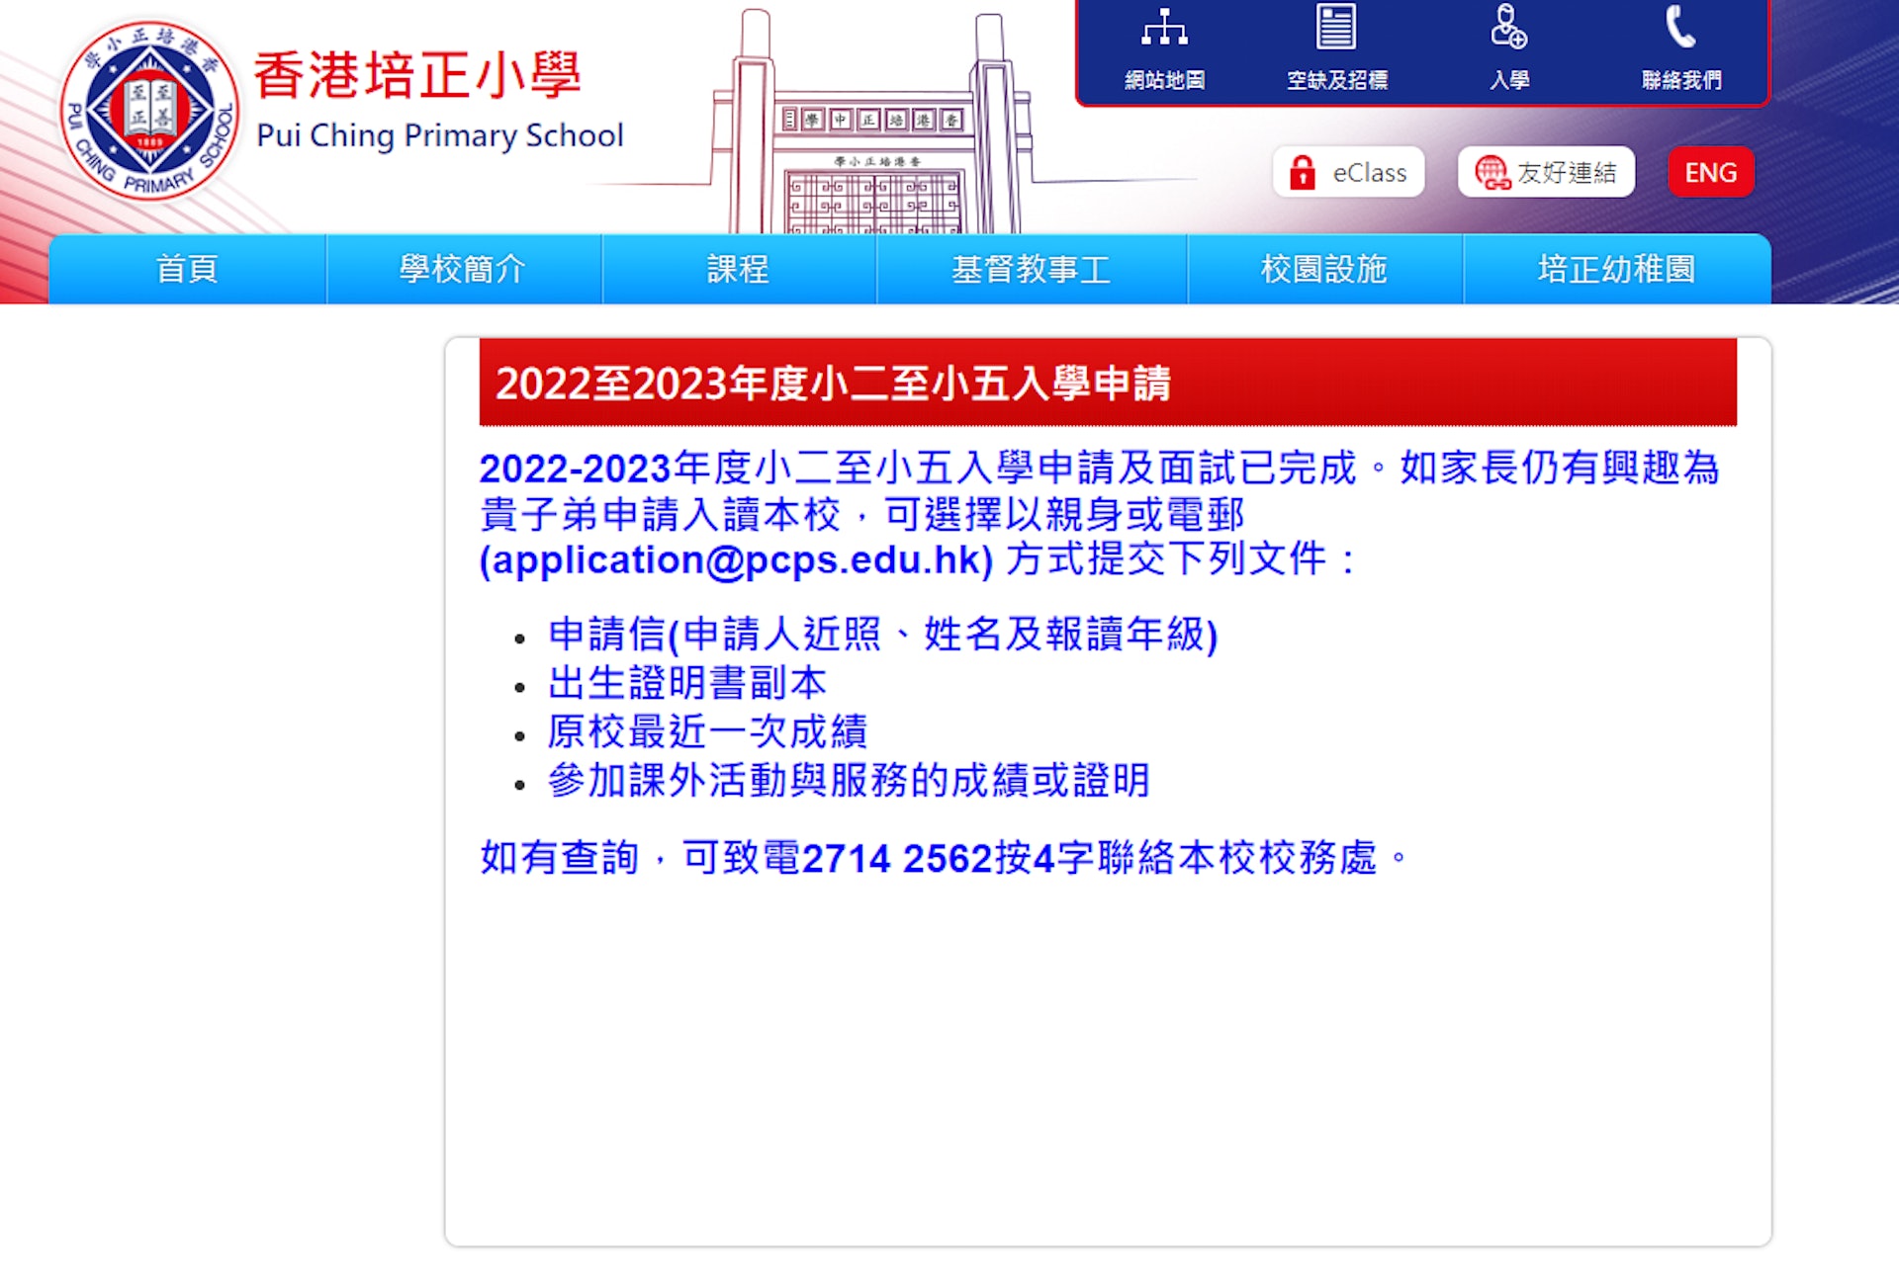This screenshot has width=1899, height=1281.
Task: Open the 學校簡介 menu item
Action: (x=463, y=269)
